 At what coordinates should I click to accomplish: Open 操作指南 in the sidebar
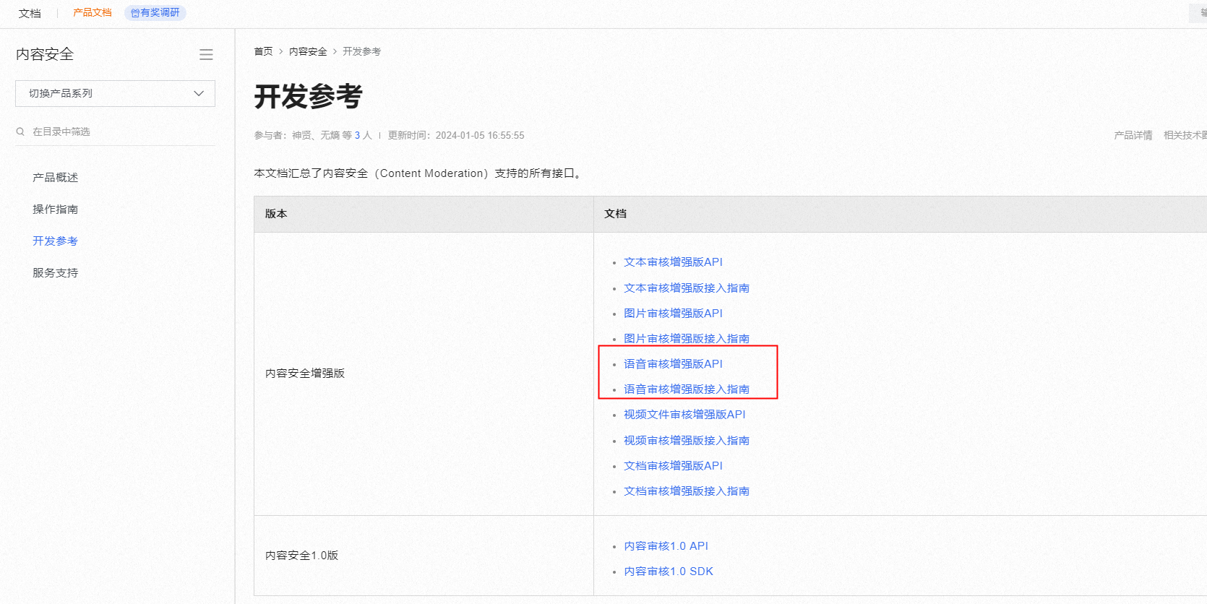[55, 209]
